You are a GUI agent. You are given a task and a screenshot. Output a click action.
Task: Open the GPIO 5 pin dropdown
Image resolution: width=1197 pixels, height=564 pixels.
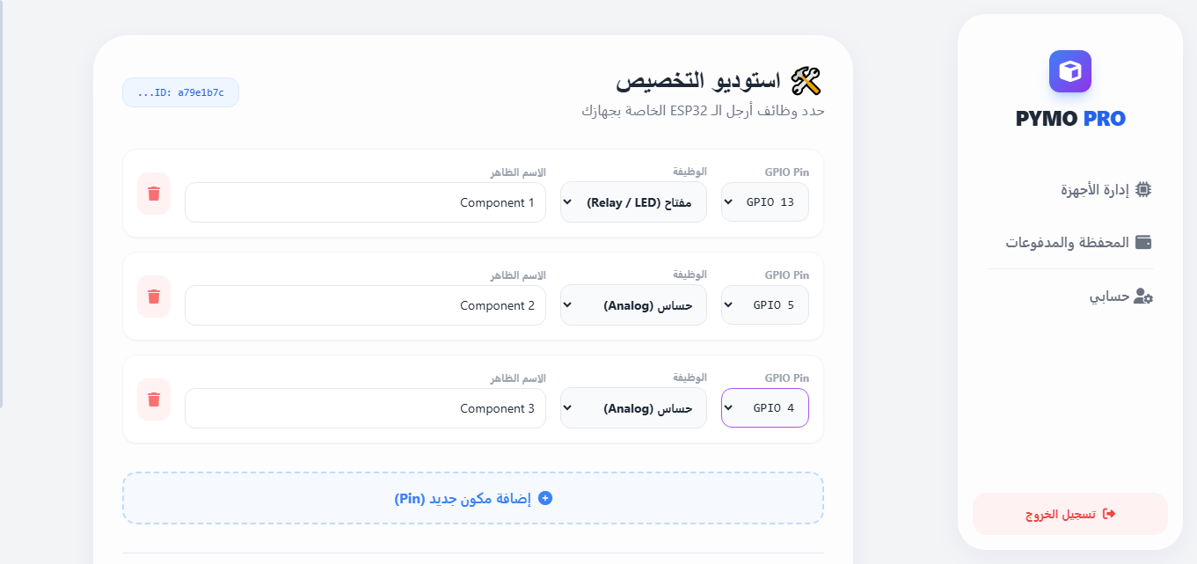pos(765,305)
